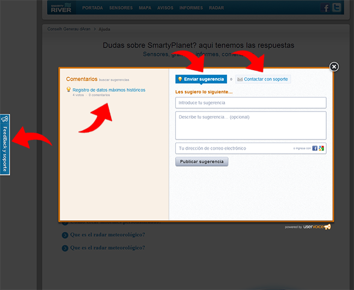
Task: Switch to the Contactar con soporte tab
Action: point(263,79)
